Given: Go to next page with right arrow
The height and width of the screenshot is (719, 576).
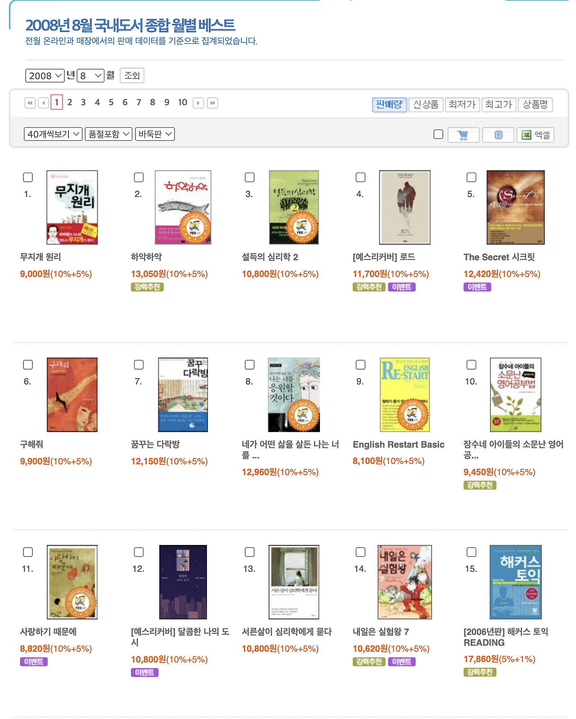Looking at the screenshot, I should (x=198, y=103).
